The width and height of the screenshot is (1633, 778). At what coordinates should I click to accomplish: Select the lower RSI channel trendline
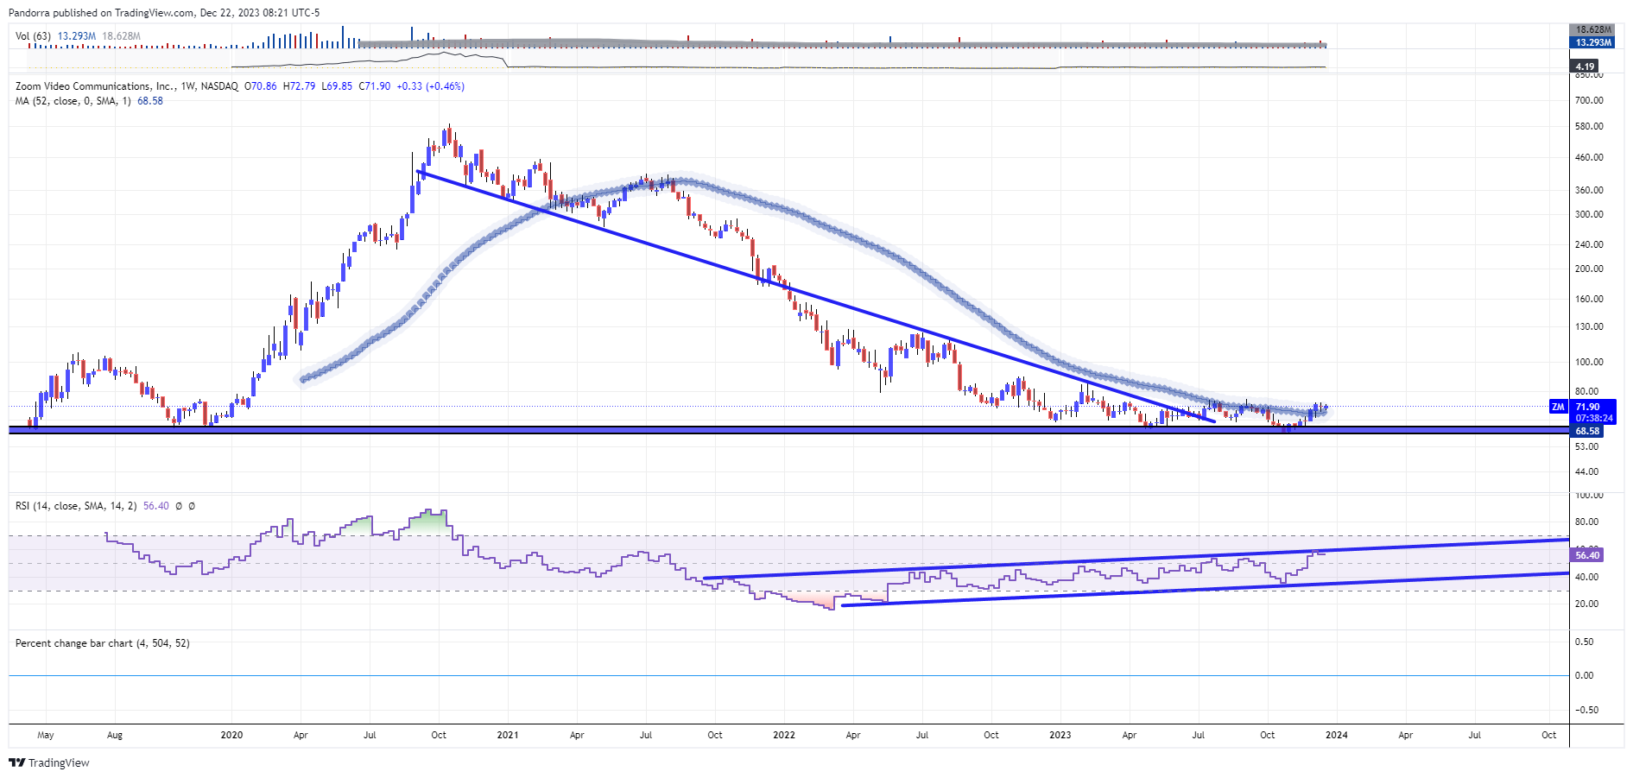[x=1205, y=589]
